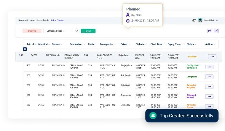Open the calendar date picker icon

pyautogui.click(x=210, y=31)
